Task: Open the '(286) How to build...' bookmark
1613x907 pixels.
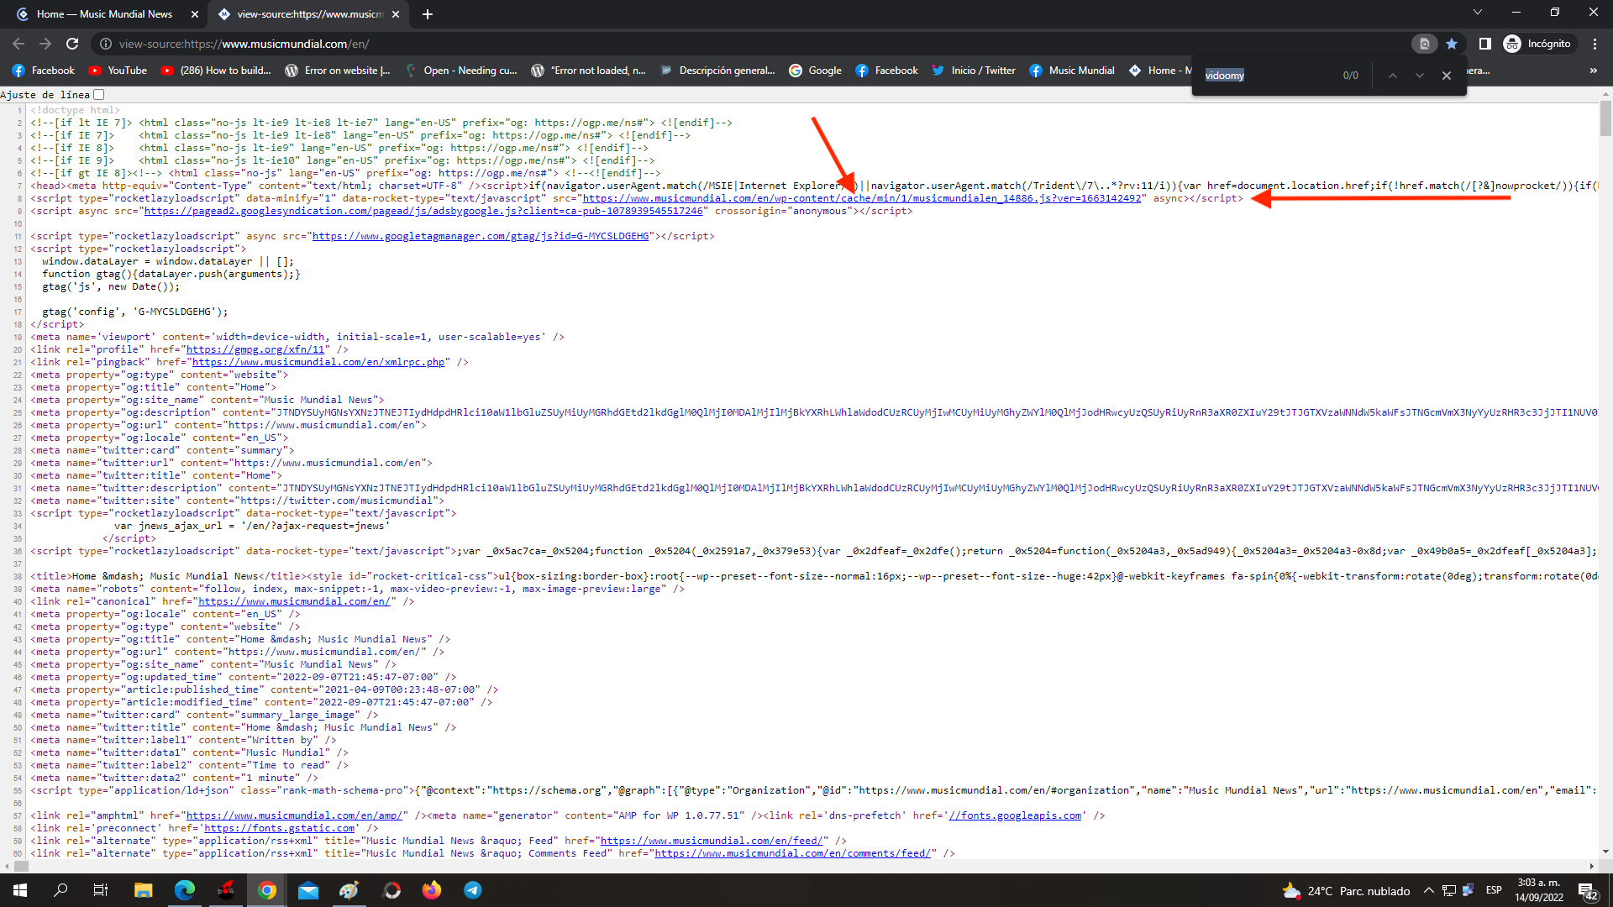Action: point(216,71)
